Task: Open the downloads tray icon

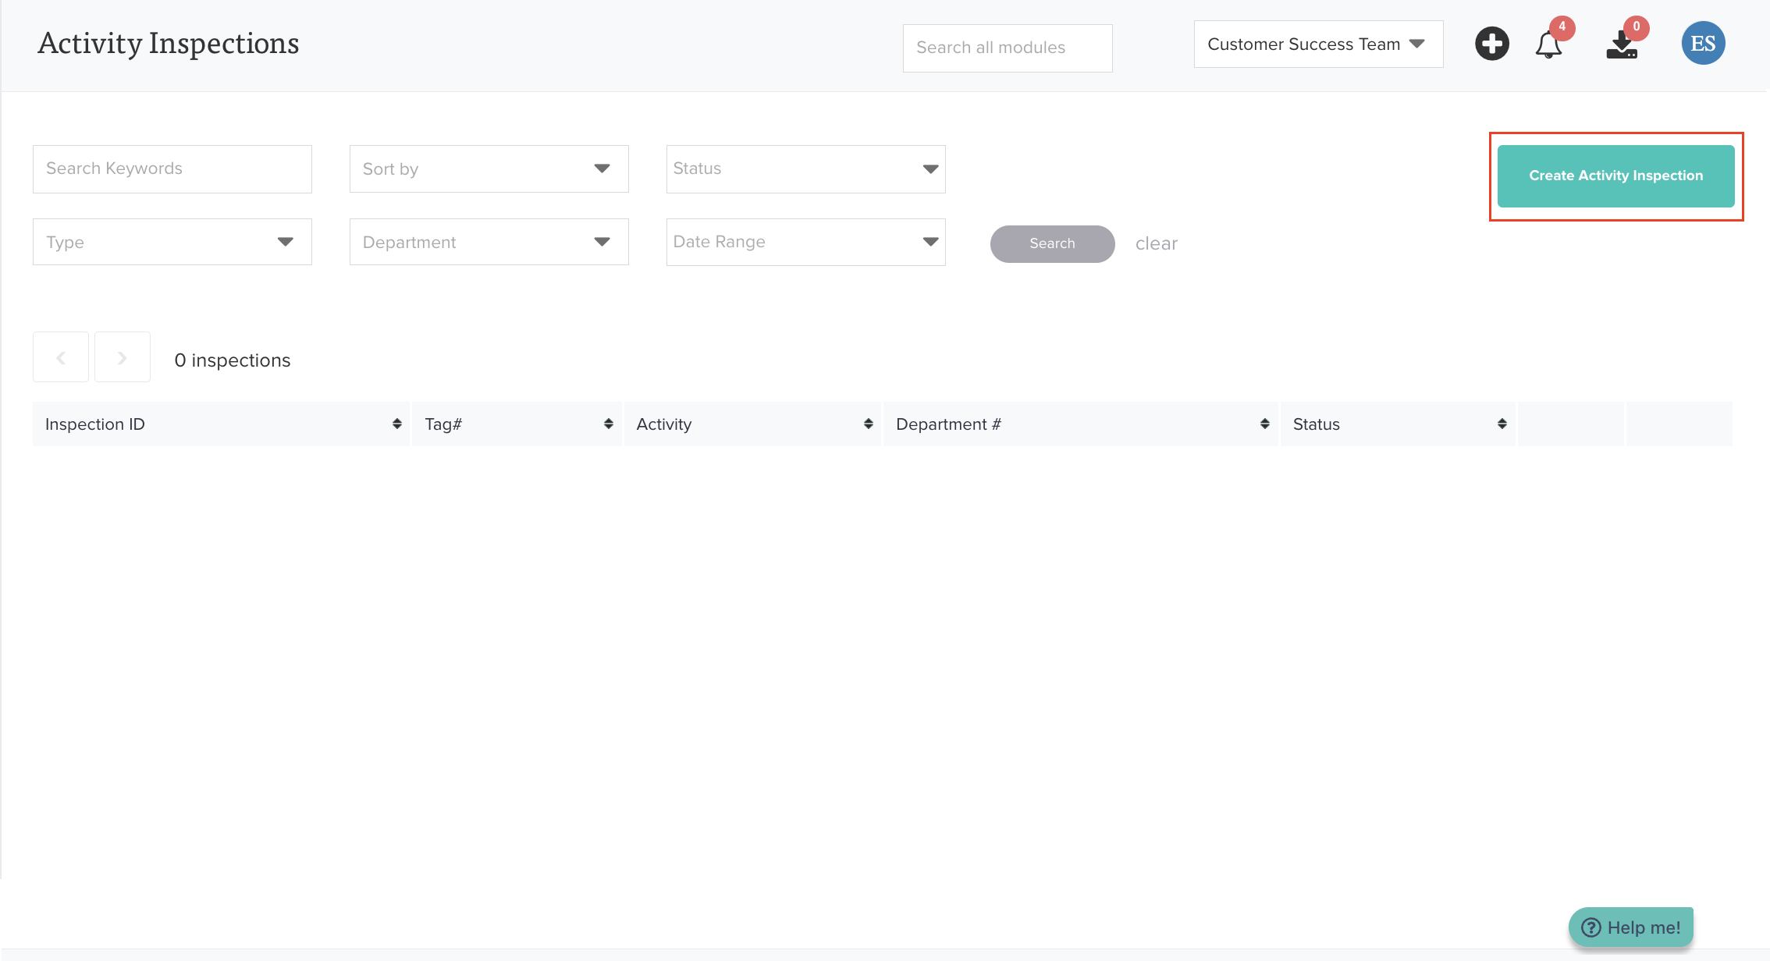Action: coord(1622,44)
